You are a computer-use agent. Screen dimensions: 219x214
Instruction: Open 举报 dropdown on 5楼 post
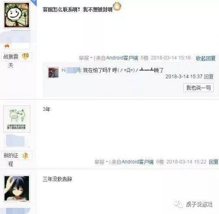click(85, 58)
